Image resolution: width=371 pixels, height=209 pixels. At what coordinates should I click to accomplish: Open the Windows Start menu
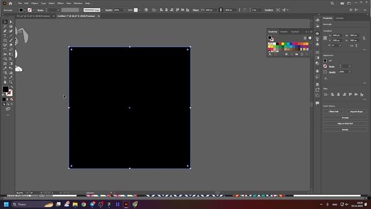click(x=6, y=204)
